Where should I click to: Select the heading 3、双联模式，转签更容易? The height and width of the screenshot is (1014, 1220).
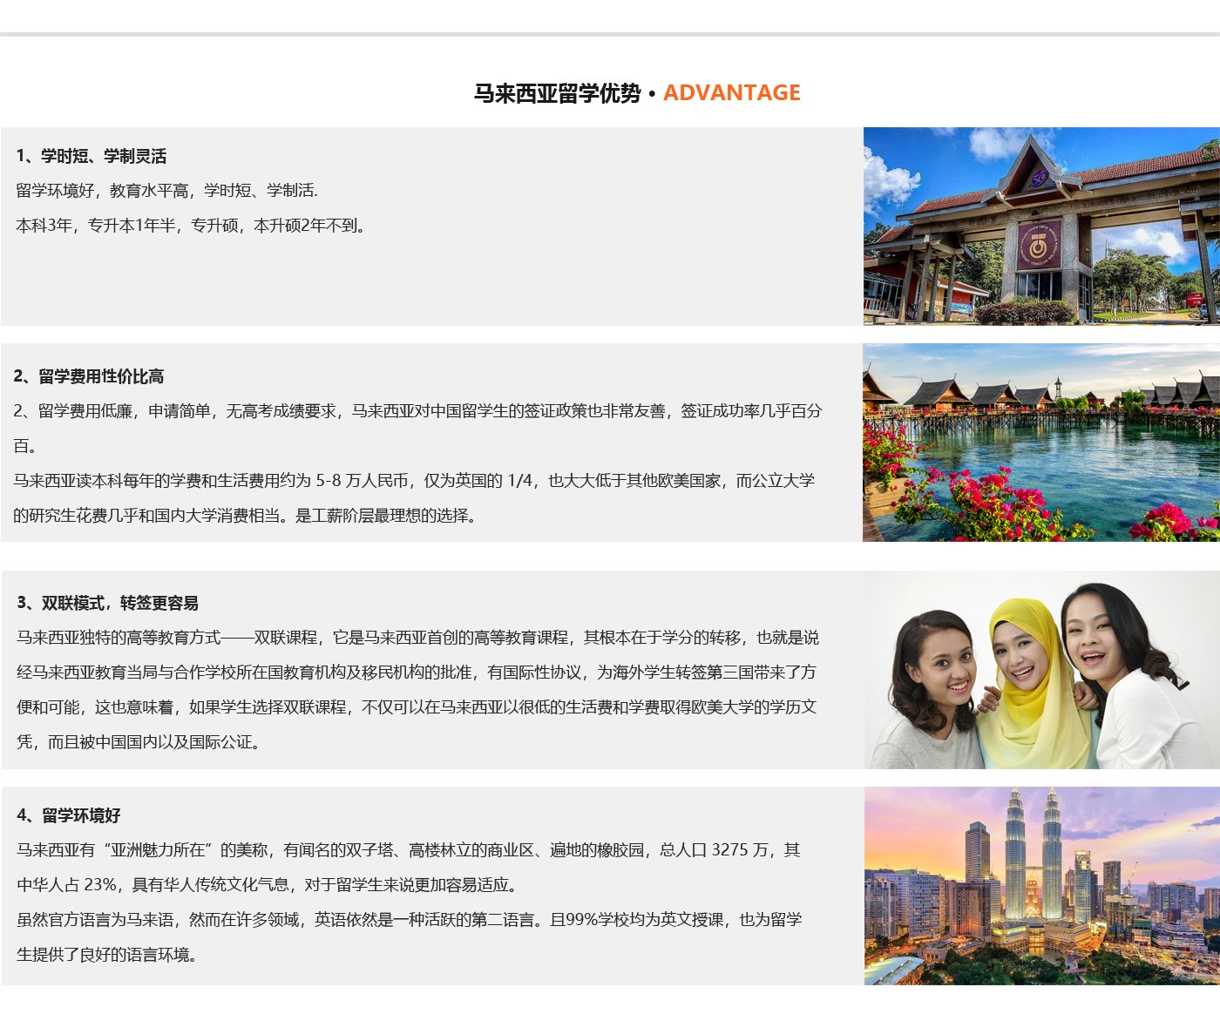(x=108, y=604)
